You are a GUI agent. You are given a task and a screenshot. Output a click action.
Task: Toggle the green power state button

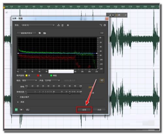click(16, 109)
